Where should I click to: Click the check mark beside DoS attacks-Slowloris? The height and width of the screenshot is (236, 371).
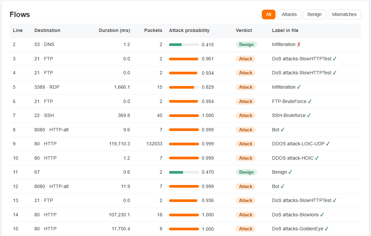coord(322,215)
